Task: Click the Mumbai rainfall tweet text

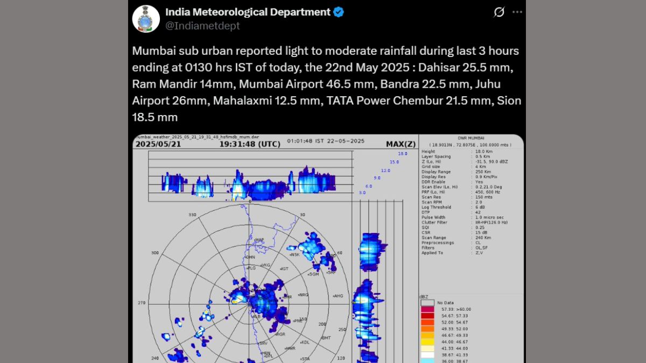Action: coord(326,84)
